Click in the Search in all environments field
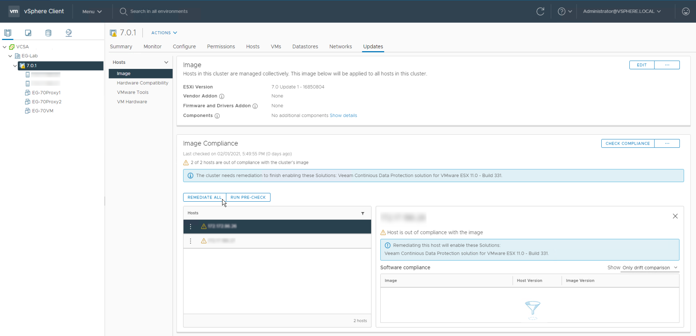This screenshot has height=336, width=696. [159, 12]
